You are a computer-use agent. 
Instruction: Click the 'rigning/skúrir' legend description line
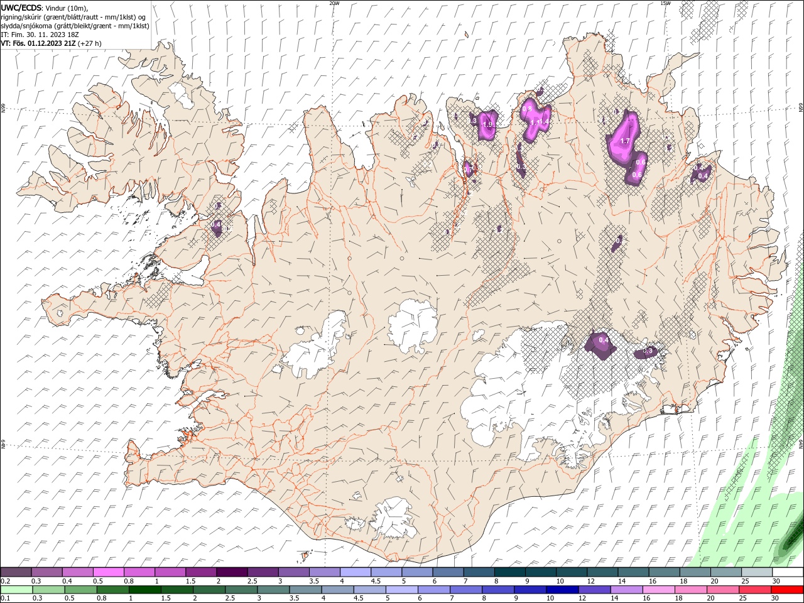[x=73, y=17]
